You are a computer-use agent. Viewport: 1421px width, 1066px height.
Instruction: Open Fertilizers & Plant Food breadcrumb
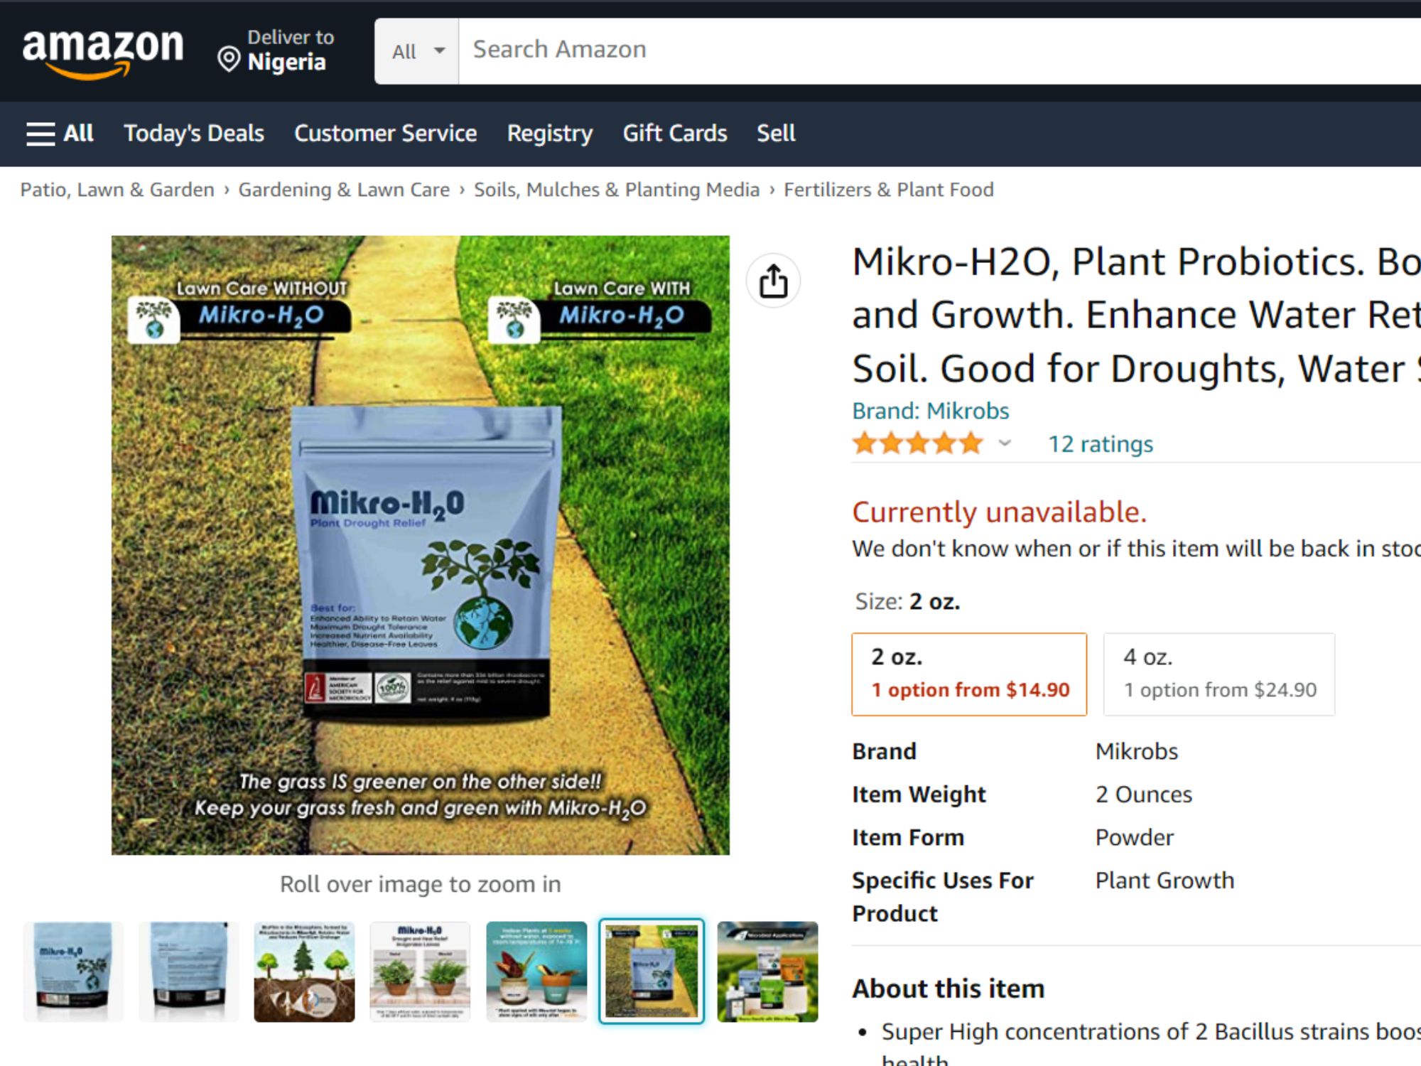[889, 190]
